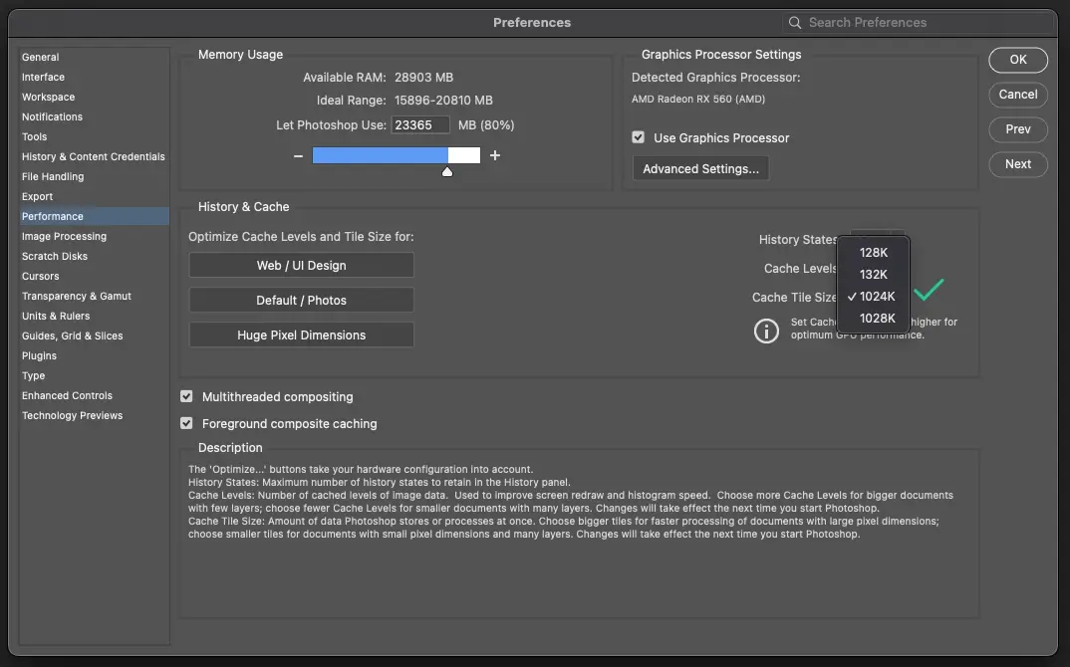Select Tools in the sidebar

(x=95, y=136)
